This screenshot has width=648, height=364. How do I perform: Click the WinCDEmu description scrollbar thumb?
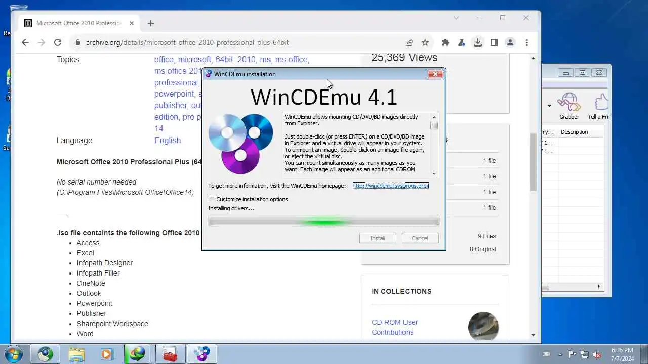(x=434, y=126)
